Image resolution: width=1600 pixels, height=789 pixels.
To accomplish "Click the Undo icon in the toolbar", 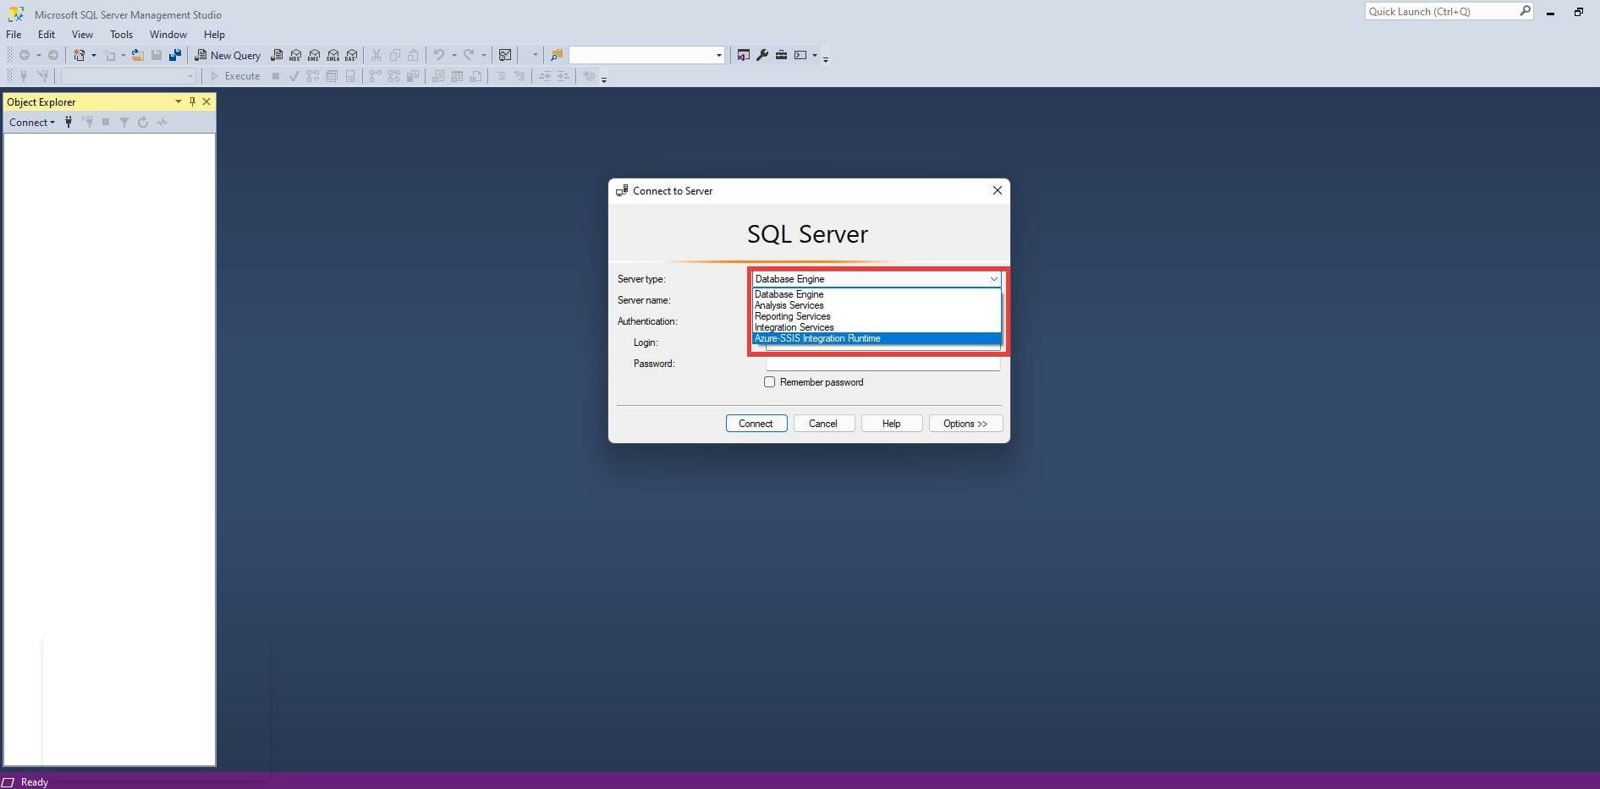I will [438, 55].
